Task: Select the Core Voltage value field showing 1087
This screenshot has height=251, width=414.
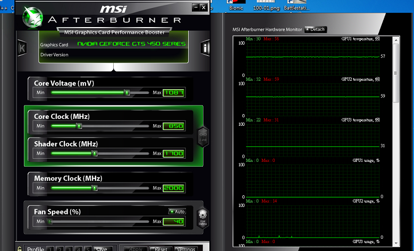Action: coord(173,93)
